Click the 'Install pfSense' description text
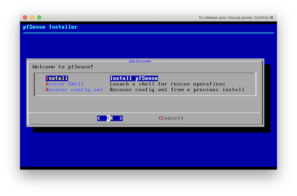297x196 pixels. point(134,78)
